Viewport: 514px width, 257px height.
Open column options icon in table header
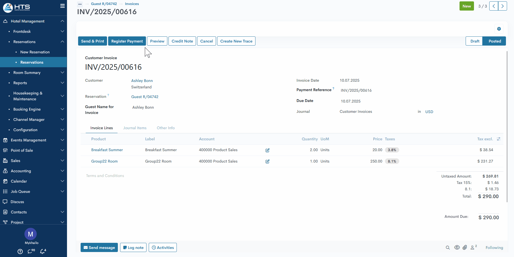click(499, 139)
